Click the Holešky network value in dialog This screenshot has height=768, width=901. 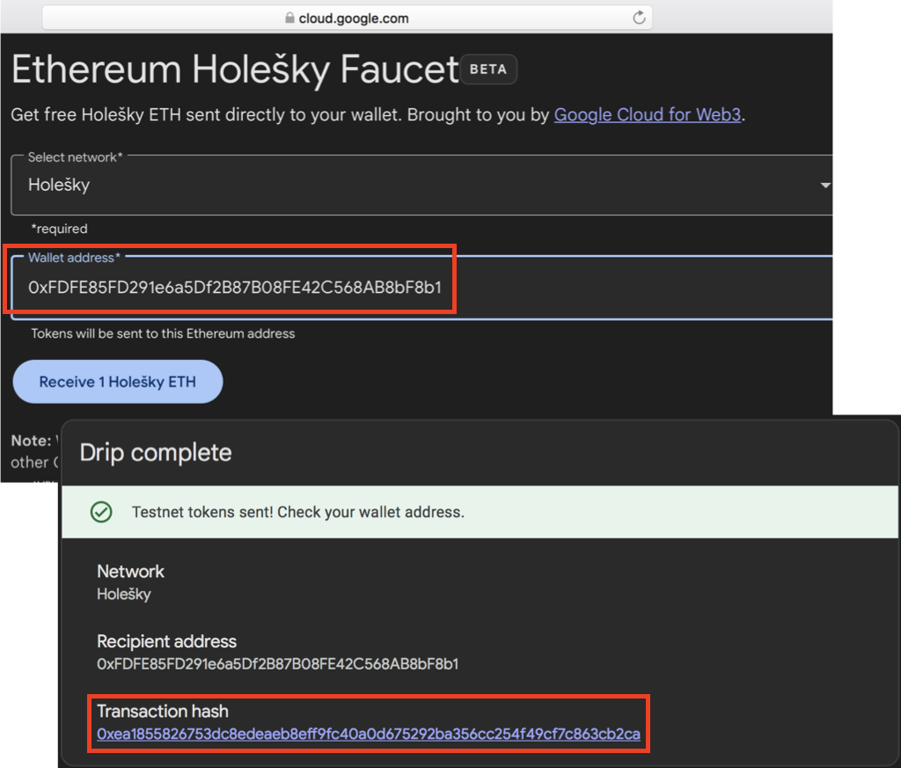click(x=124, y=594)
